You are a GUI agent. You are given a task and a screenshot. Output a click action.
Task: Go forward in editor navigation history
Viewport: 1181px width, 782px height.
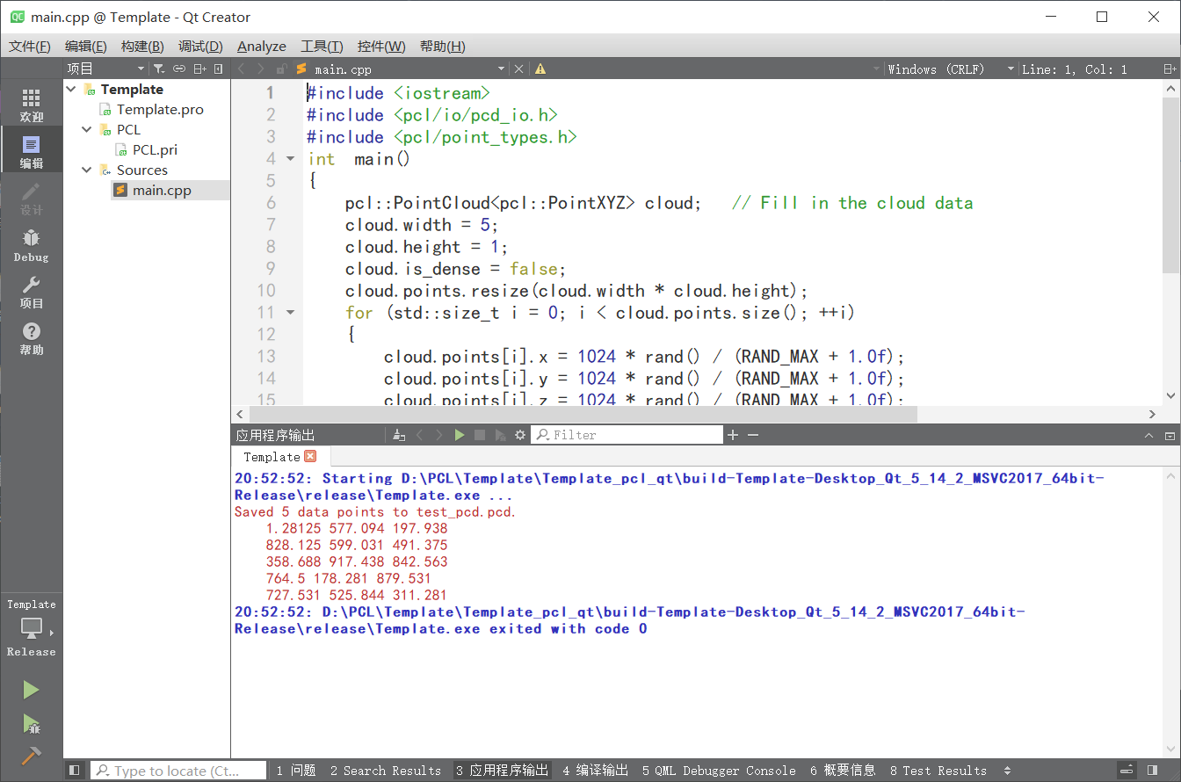coord(261,69)
